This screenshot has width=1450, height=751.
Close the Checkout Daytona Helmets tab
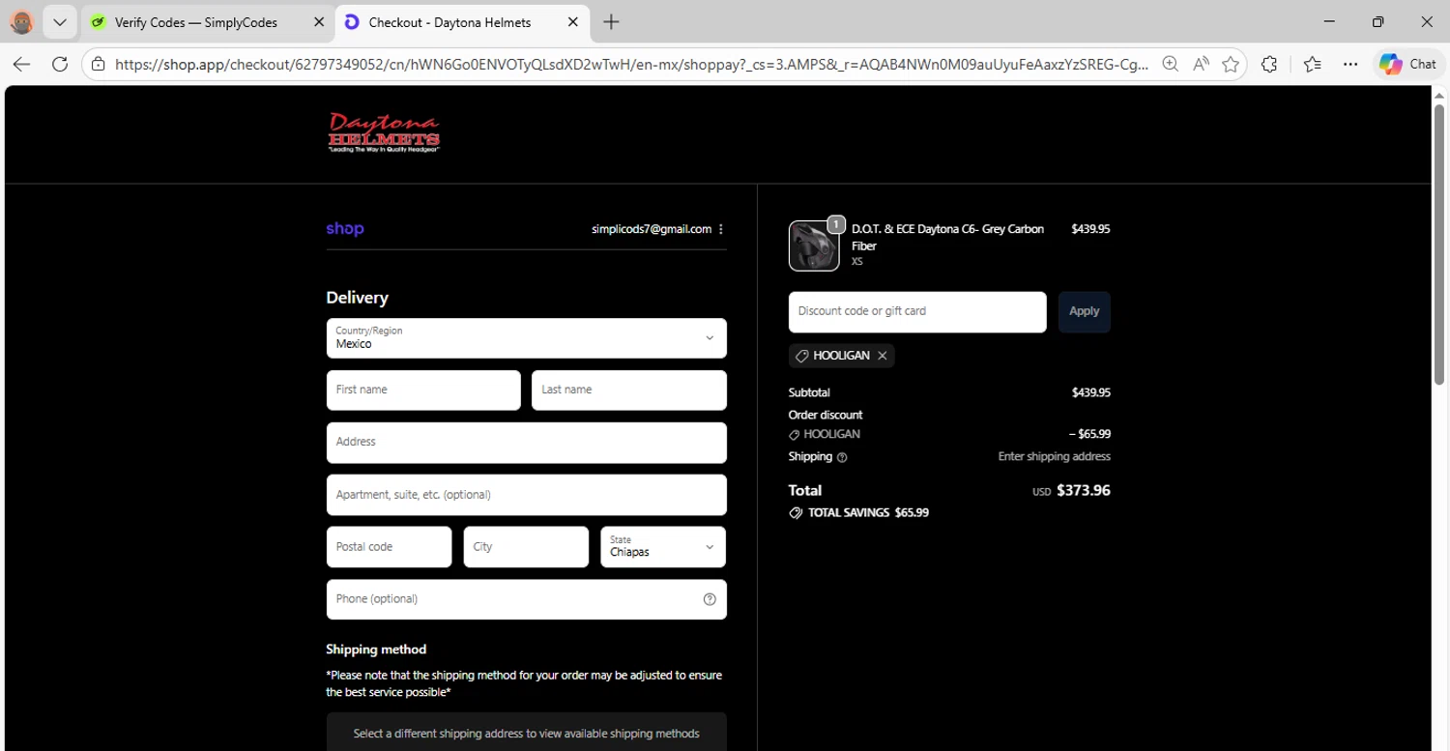tap(573, 22)
